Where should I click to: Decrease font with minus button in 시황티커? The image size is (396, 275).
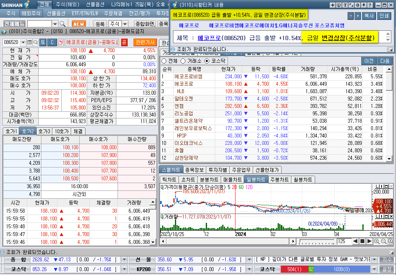coord(351,16)
